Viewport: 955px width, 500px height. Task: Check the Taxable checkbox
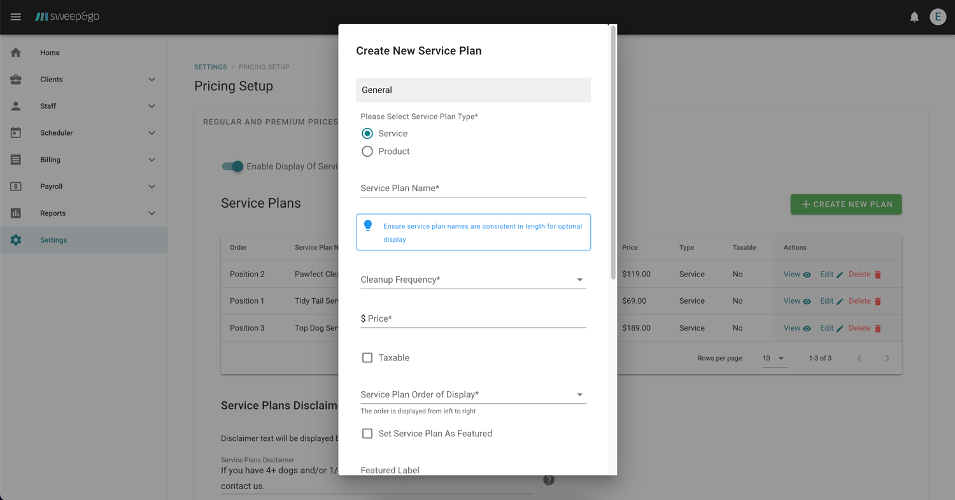pyautogui.click(x=367, y=357)
